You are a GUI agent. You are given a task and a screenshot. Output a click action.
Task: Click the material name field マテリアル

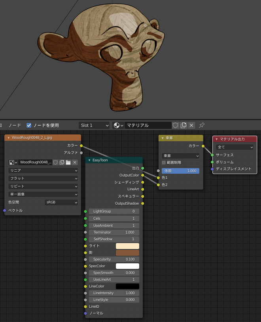click(x=148, y=125)
